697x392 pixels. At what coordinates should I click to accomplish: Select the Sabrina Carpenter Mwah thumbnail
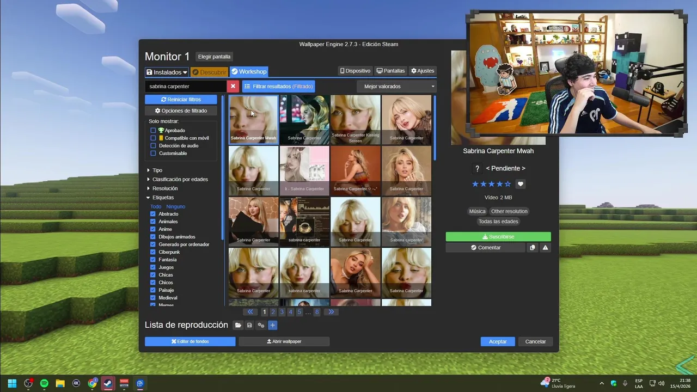[253, 120]
